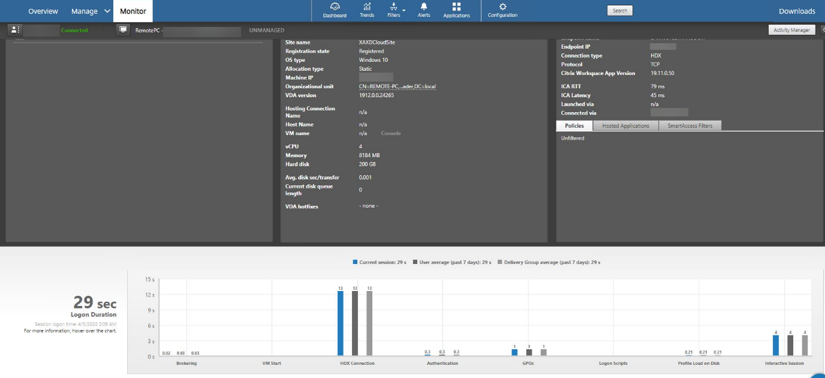Expand the Manage menu dropdown
Image resolution: width=825 pixels, height=378 pixels.
coord(107,11)
